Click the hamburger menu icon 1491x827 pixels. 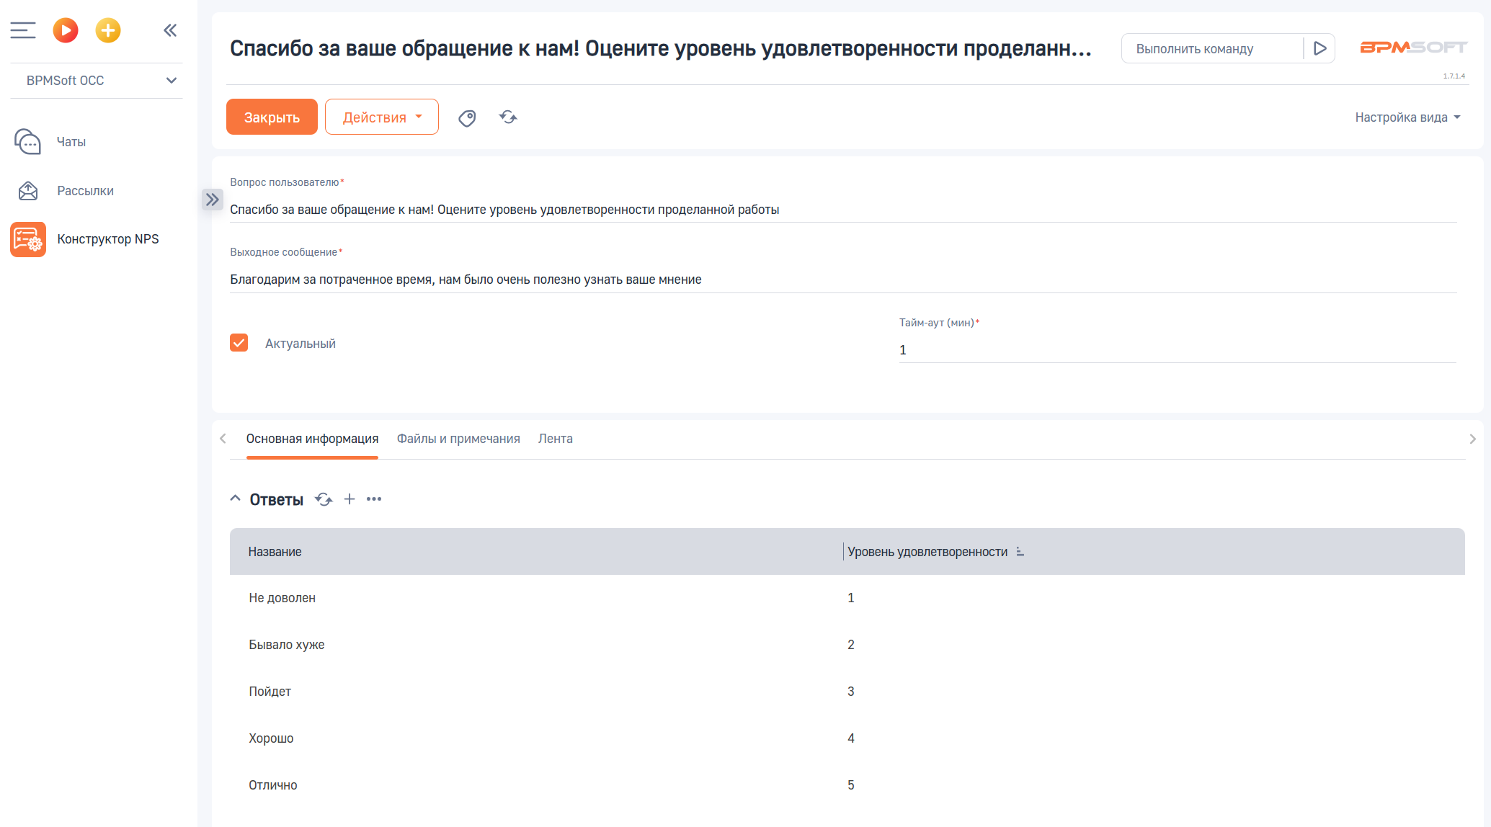click(22, 30)
